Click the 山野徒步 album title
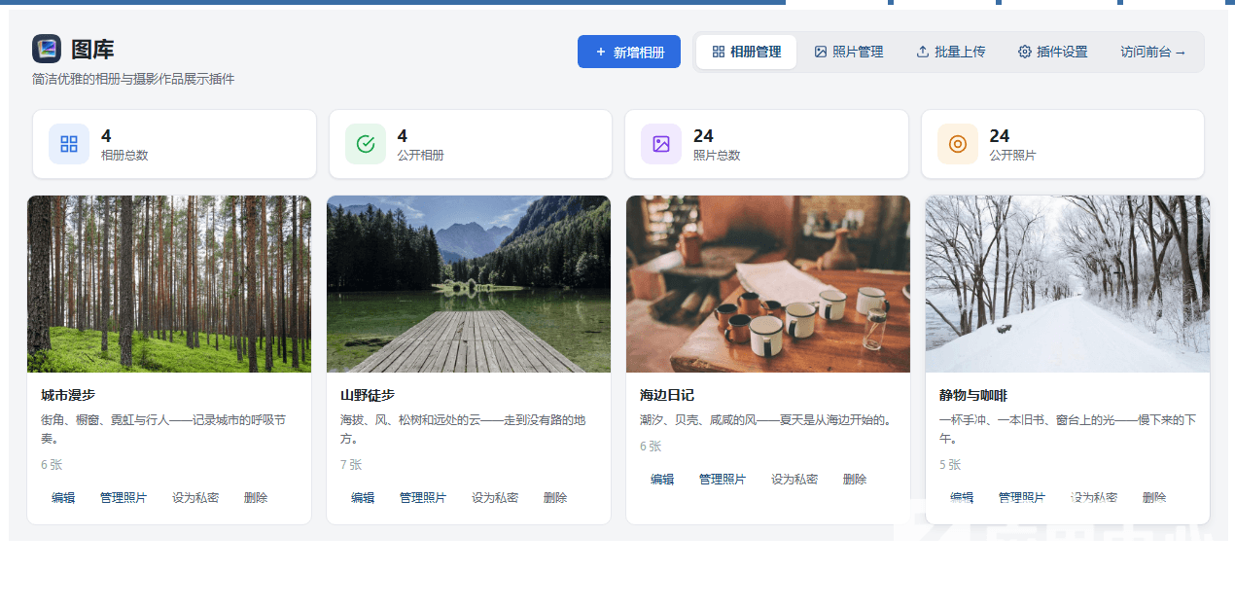The width and height of the screenshot is (1235, 608). tap(368, 395)
